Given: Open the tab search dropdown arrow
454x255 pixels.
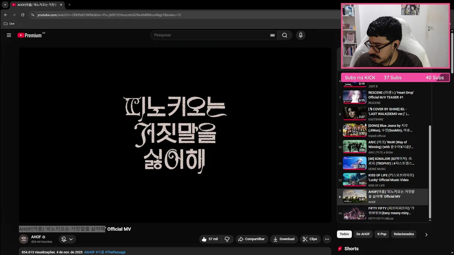Looking at the screenshot, I should click(5, 5).
